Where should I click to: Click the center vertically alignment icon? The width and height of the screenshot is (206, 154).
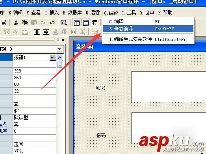46,32
